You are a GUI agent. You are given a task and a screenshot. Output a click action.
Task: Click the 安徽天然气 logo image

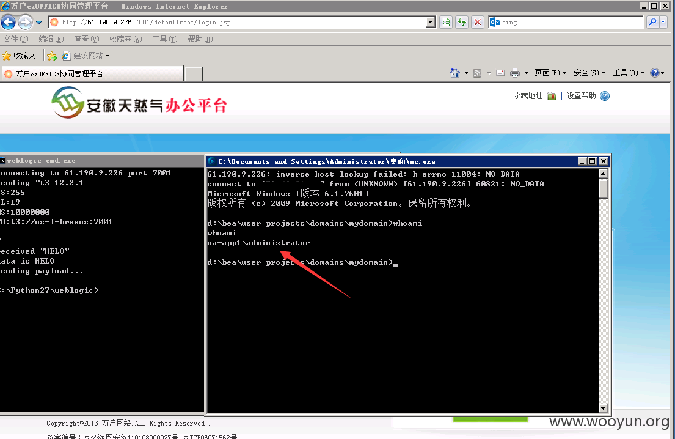click(139, 103)
